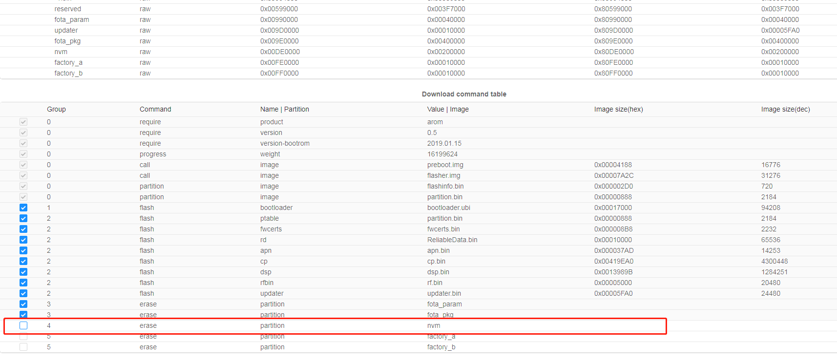Click the flashinfo.bin image value
The width and height of the screenshot is (837, 361).
coord(445,186)
